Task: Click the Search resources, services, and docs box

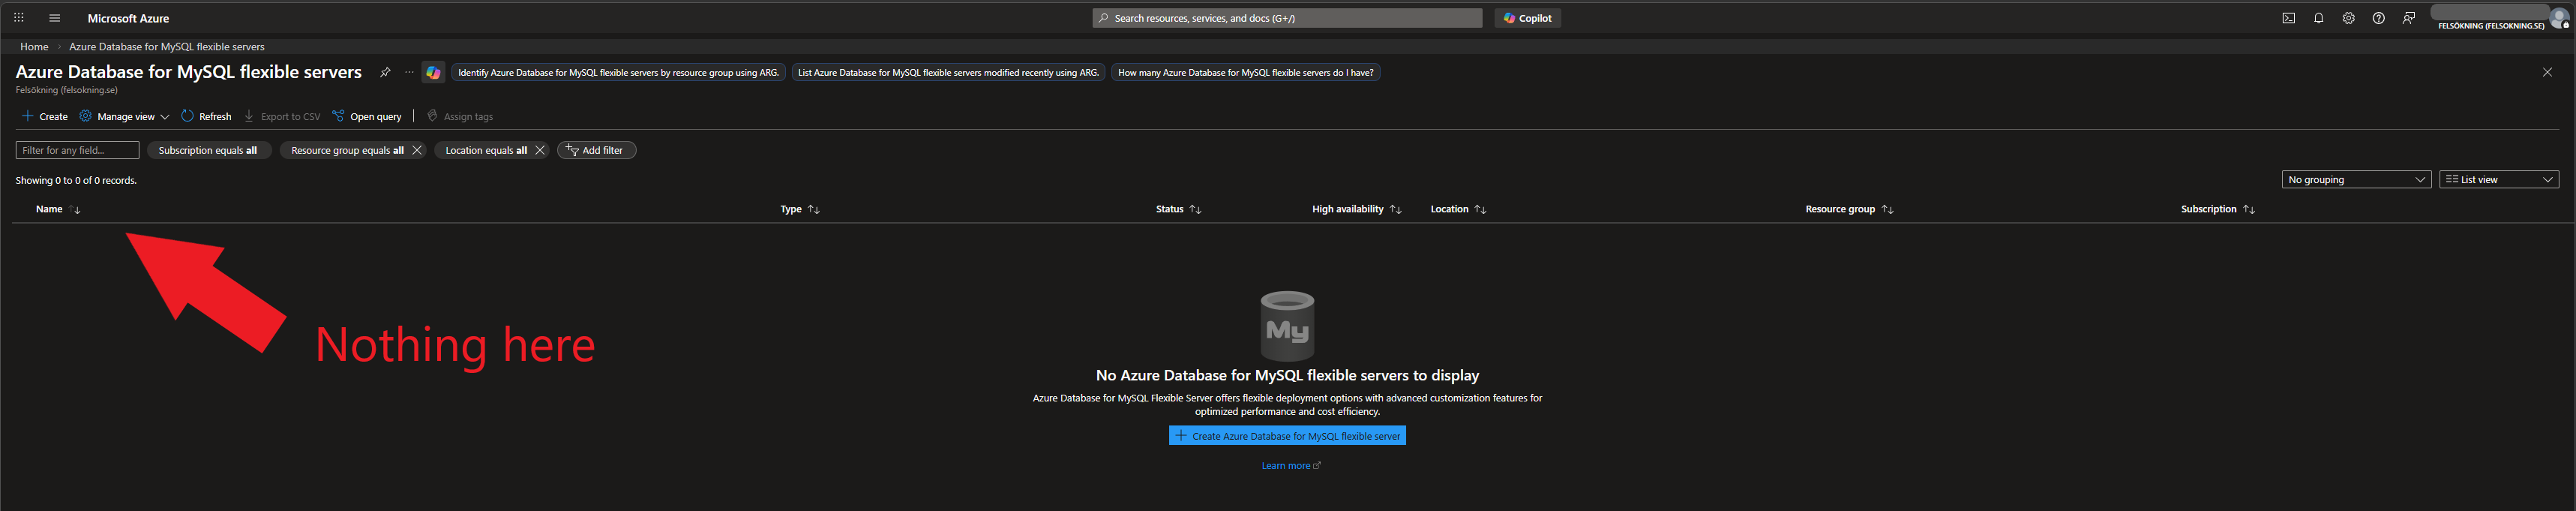Action: (x=1287, y=18)
